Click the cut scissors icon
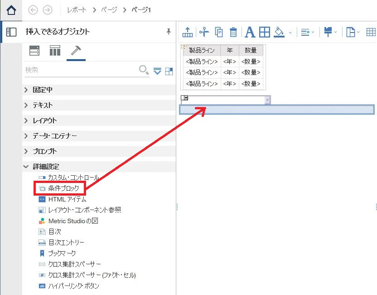Image resolution: width=377 pixels, height=295 pixels. [x=204, y=32]
